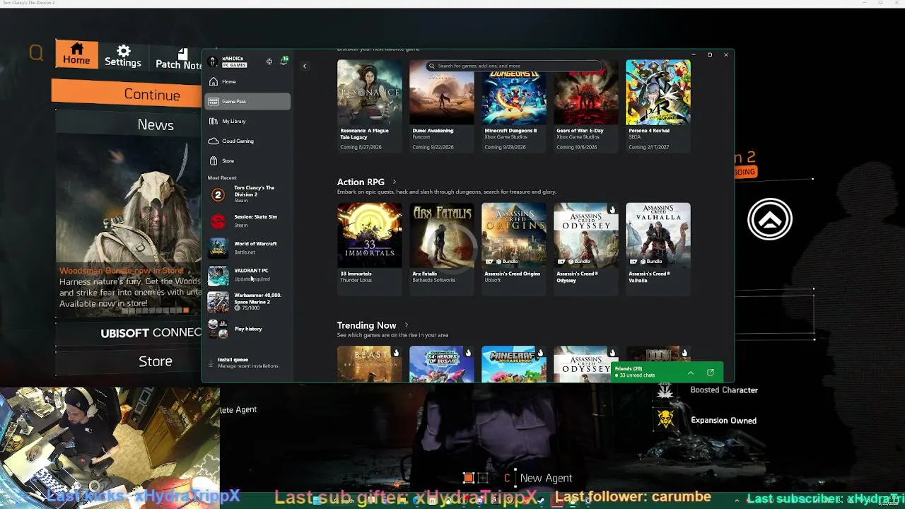This screenshot has width=905, height=509.
Task: Select World of Warcraft in Most Recent list
Action: [x=247, y=247]
